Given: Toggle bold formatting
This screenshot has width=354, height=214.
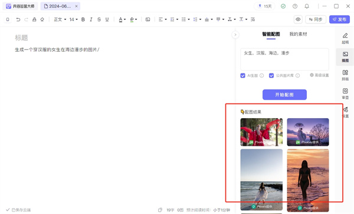Looking at the screenshot, I should pos(83,19).
